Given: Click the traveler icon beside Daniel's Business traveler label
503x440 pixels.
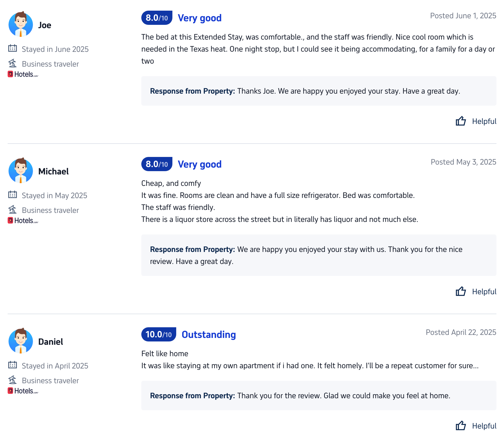Looking at the screenshot, I should point(13,380).
